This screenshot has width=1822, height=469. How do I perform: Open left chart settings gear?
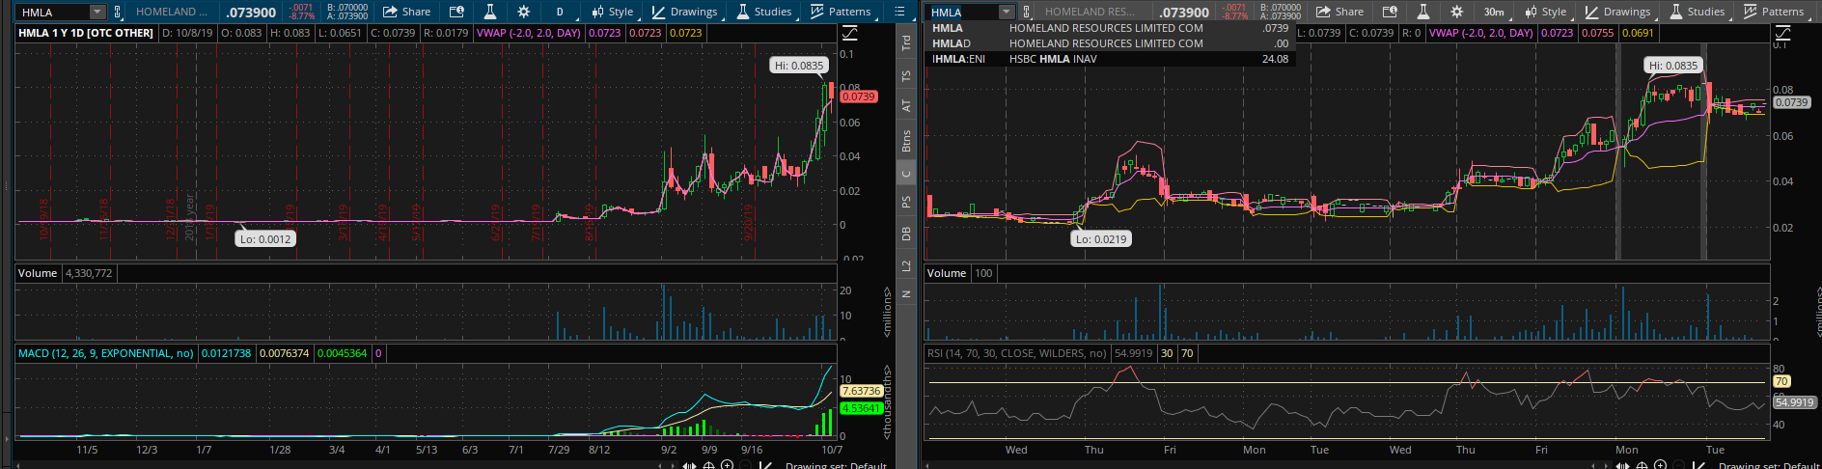(523, 12)
